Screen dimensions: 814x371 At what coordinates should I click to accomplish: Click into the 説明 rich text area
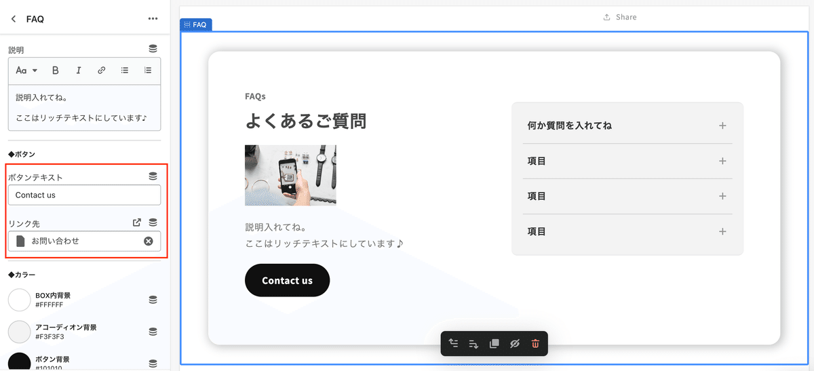85,107
